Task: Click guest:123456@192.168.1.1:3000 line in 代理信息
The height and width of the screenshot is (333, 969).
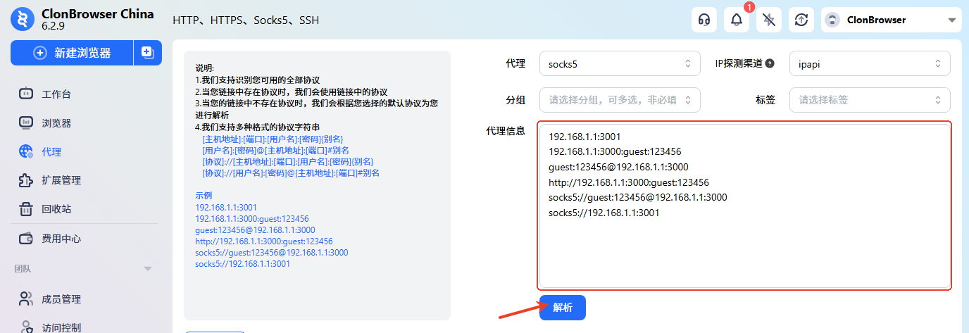Action: click(618, 167)
